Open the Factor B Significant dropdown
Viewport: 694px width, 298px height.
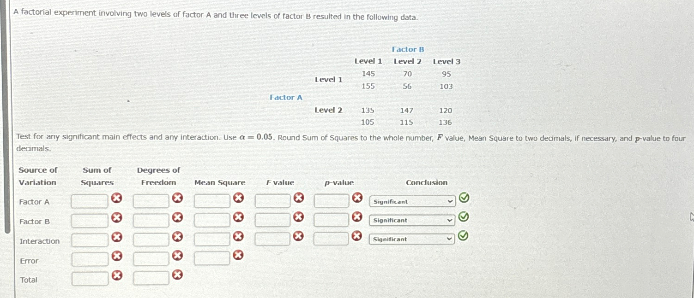point(411,220)
